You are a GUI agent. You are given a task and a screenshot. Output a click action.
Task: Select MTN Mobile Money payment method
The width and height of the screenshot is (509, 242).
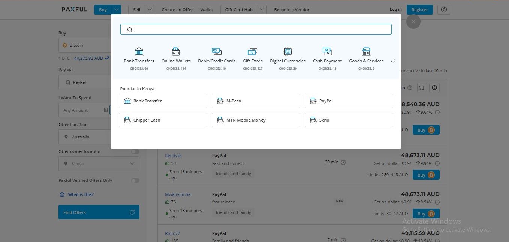256,120
